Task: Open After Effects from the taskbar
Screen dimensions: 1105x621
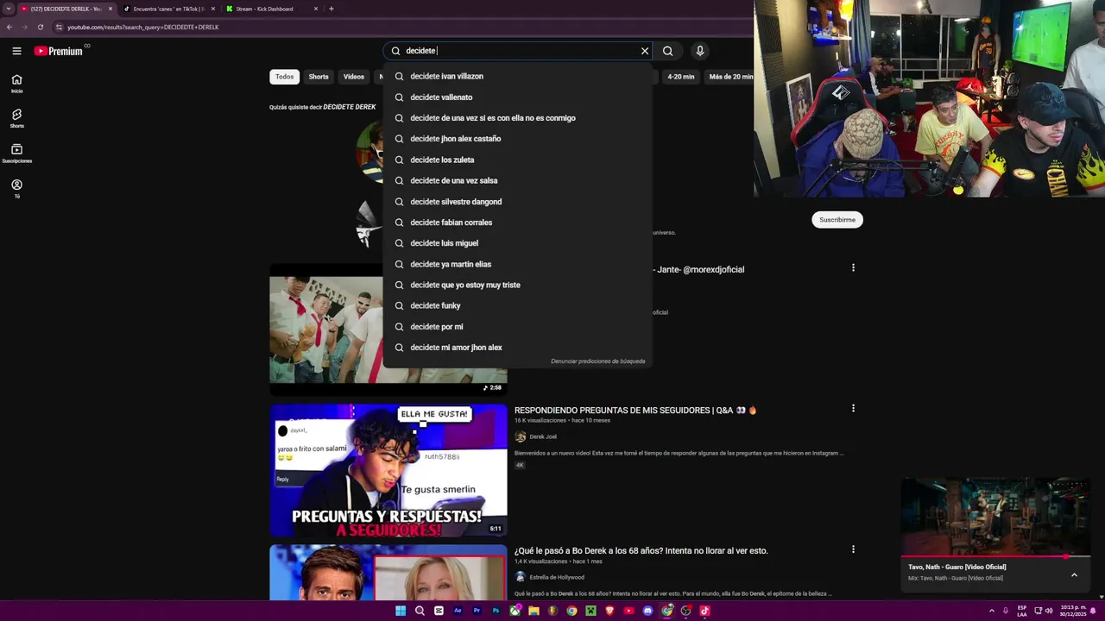Action: (x=458, y=611)
